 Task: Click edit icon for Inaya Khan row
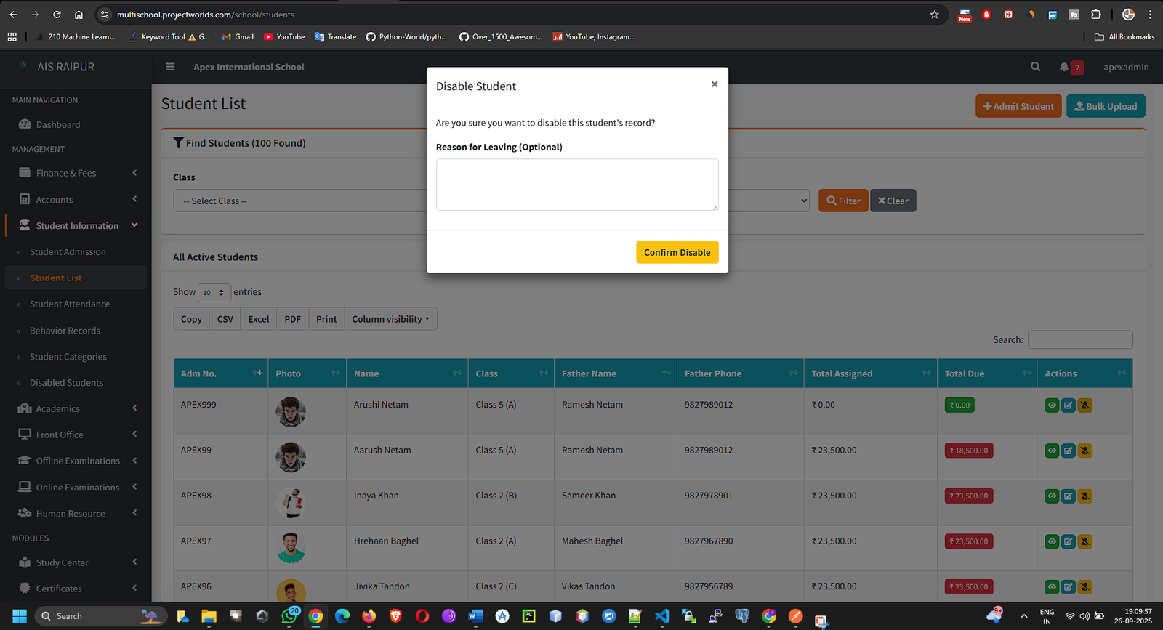pyautogui.click(x=1068, y=496)
